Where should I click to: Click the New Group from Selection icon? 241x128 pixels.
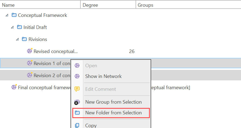pos(77,102)
